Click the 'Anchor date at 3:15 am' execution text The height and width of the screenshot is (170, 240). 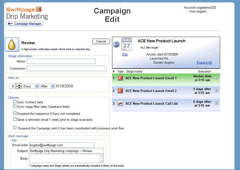point(202,78)
